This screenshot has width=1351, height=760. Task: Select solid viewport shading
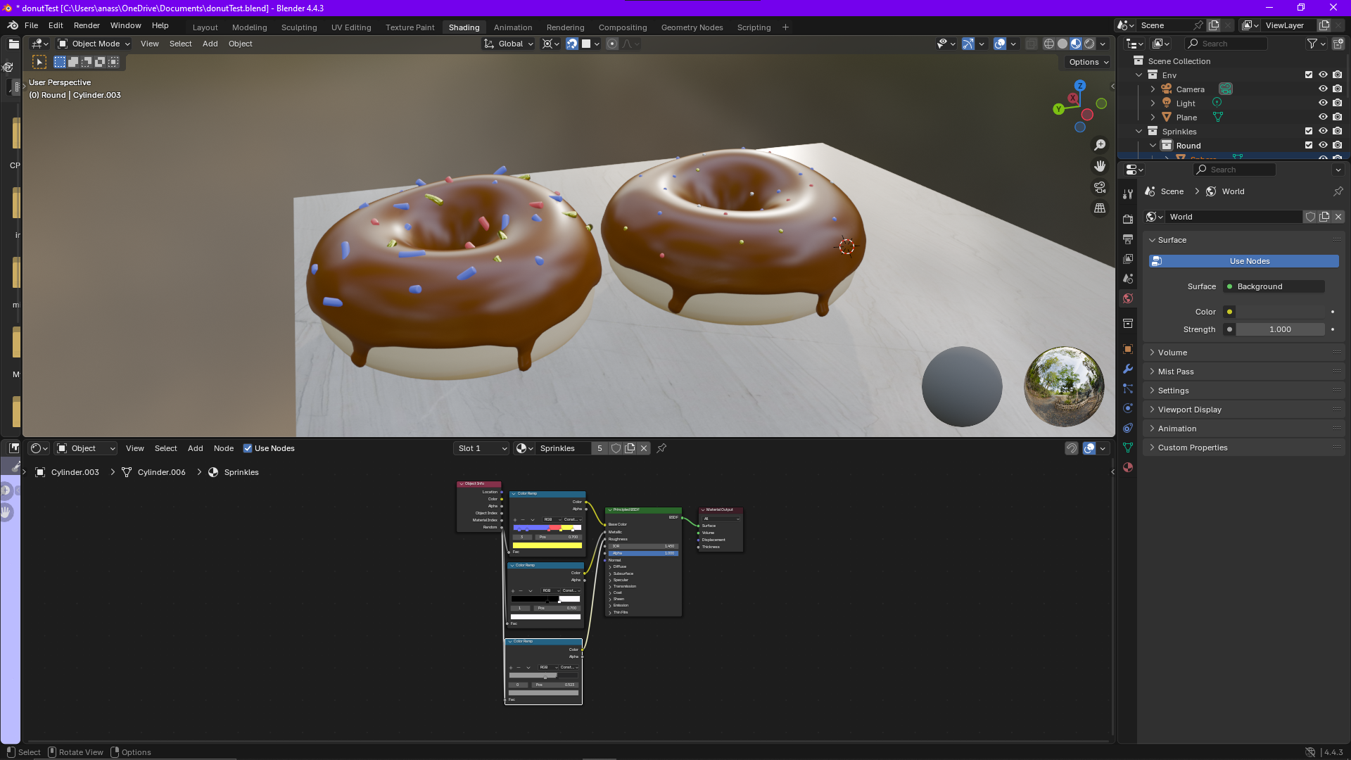(x=1063, y=44)
